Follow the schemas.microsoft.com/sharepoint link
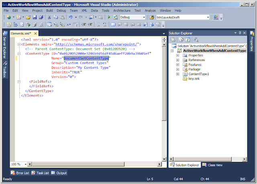This screenshot has width=257, height=184. click(96, 44)
